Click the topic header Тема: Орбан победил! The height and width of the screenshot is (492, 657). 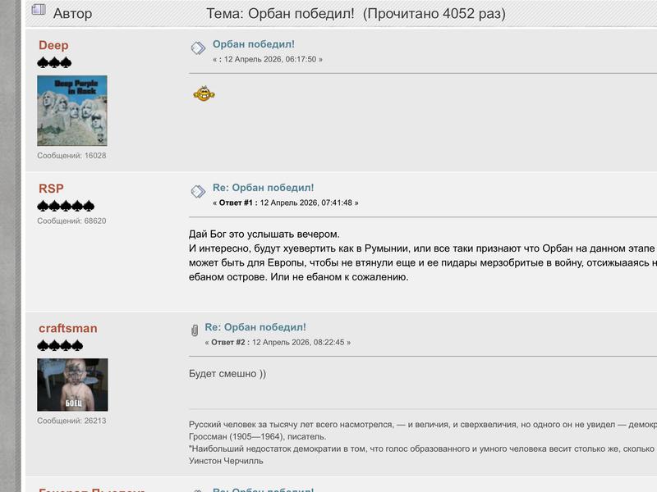coord(280,14)
